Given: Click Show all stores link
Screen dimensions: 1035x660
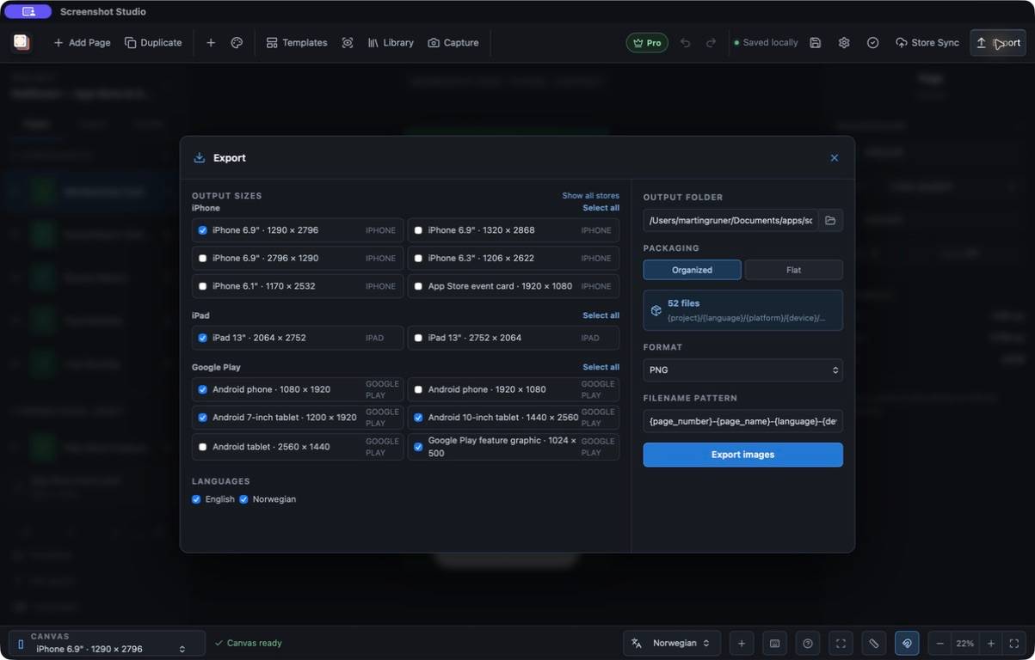Looking at the screenshot, I should click(x=590, y=196).
